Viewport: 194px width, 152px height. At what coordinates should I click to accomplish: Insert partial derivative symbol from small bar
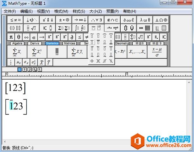[72, 37]
